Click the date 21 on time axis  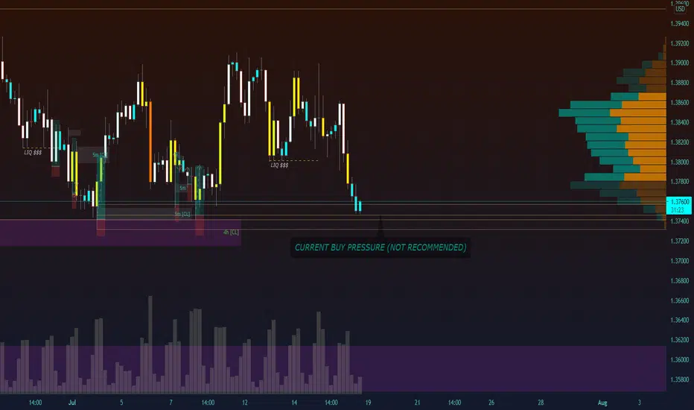pyautogui.click(x=418, y=403)
